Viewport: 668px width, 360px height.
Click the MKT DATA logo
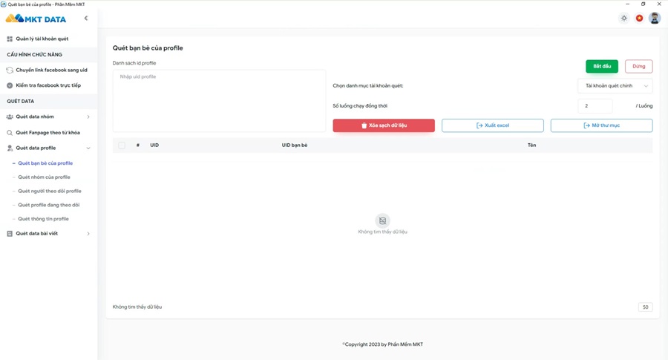point(36,19)
